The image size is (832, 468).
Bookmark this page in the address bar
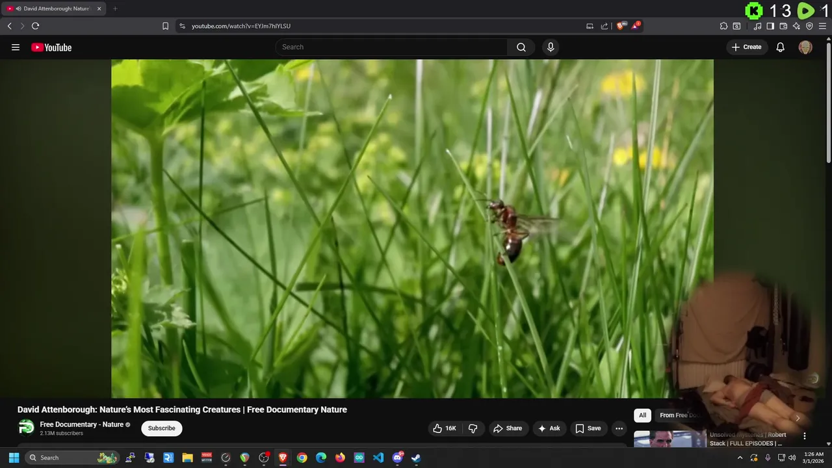click(165, 26)
